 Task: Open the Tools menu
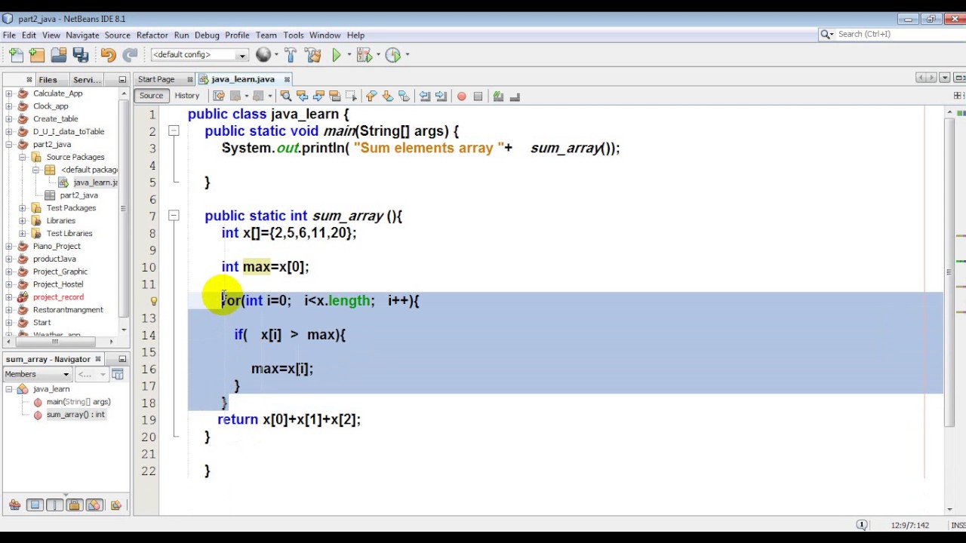click(294, 35)
